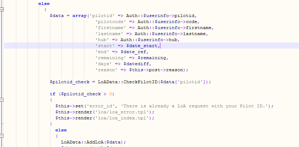
Task: Click the render('loa/loa_error.tpl') line
Action: click(105, 112)
